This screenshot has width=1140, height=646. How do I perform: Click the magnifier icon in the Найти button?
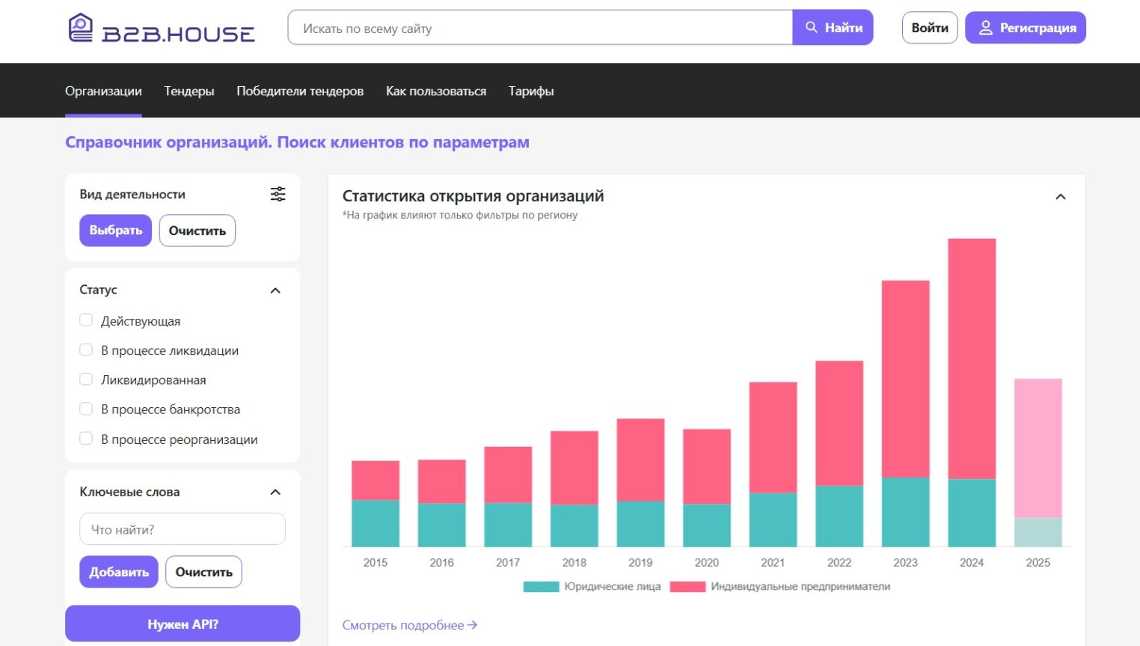[x=811, y=28]
